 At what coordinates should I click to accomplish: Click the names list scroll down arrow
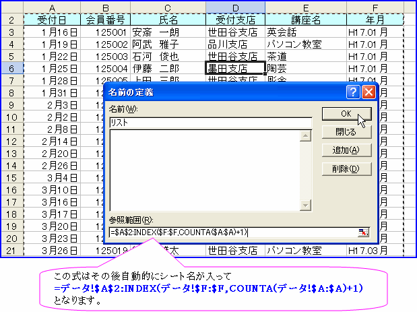(x=305, y=205)
